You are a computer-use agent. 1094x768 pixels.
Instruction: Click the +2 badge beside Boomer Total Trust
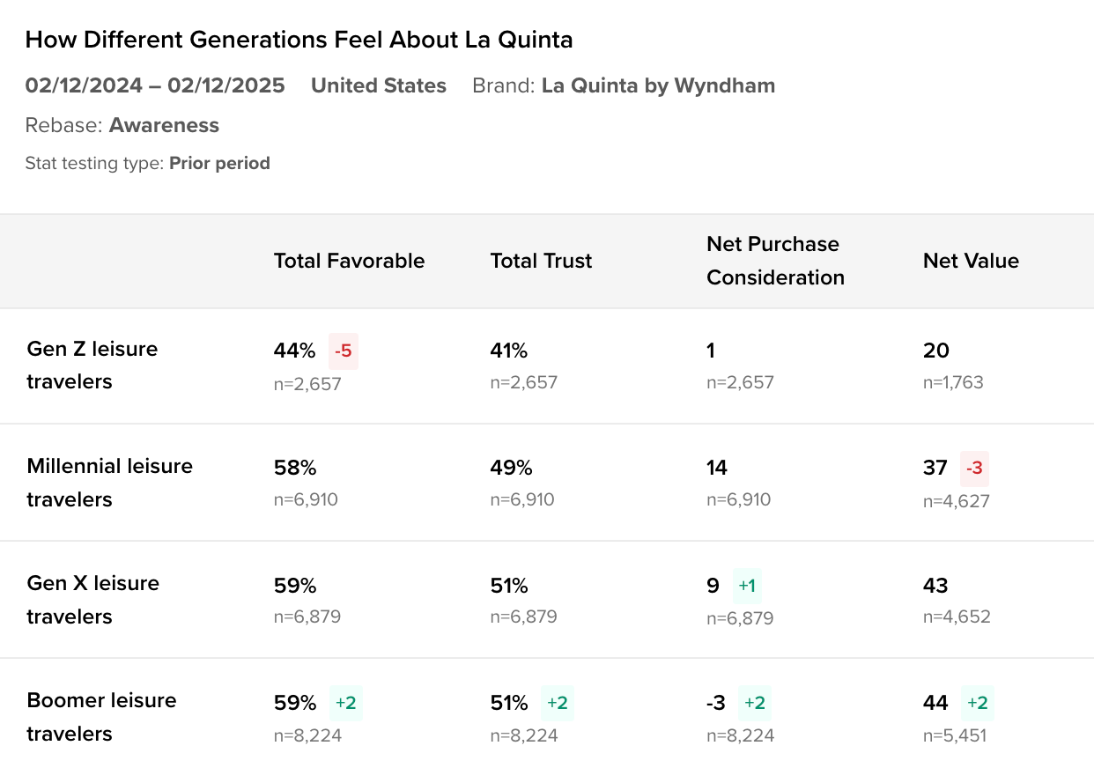(558, 703)
